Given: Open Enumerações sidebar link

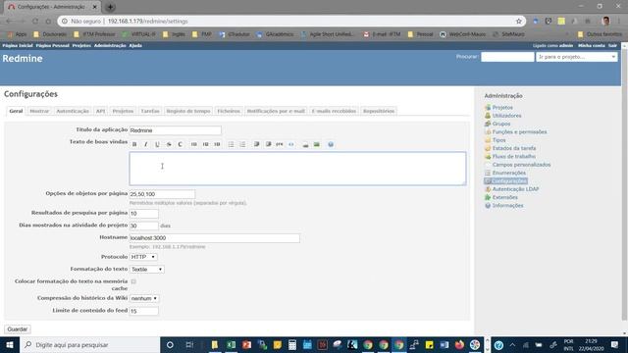Looking at the screenshot, I should 509,173.
